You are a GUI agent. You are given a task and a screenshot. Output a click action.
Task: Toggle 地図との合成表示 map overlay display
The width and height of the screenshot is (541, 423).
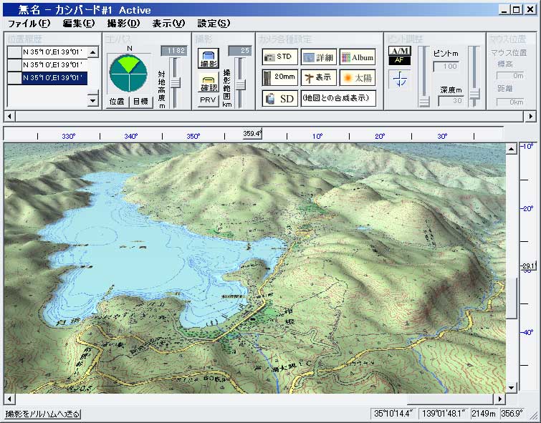coord(337,98)
